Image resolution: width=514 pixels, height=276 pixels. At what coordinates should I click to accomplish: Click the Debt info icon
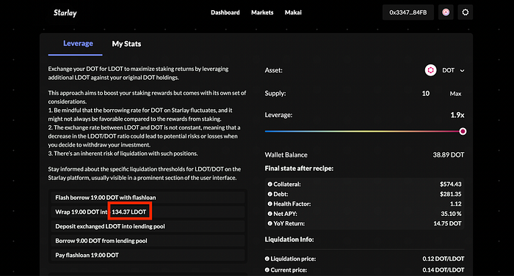click(x=269, y=194)
